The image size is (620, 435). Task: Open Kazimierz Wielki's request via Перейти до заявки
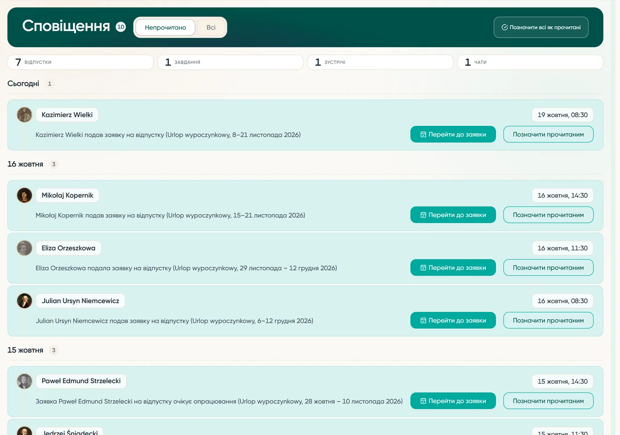point(453,134)
